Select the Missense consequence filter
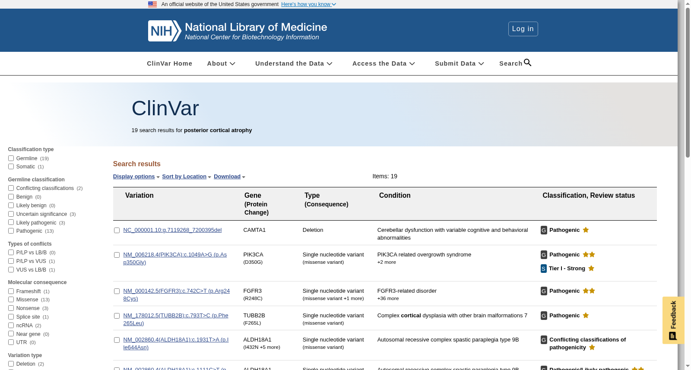 (11, 300)
